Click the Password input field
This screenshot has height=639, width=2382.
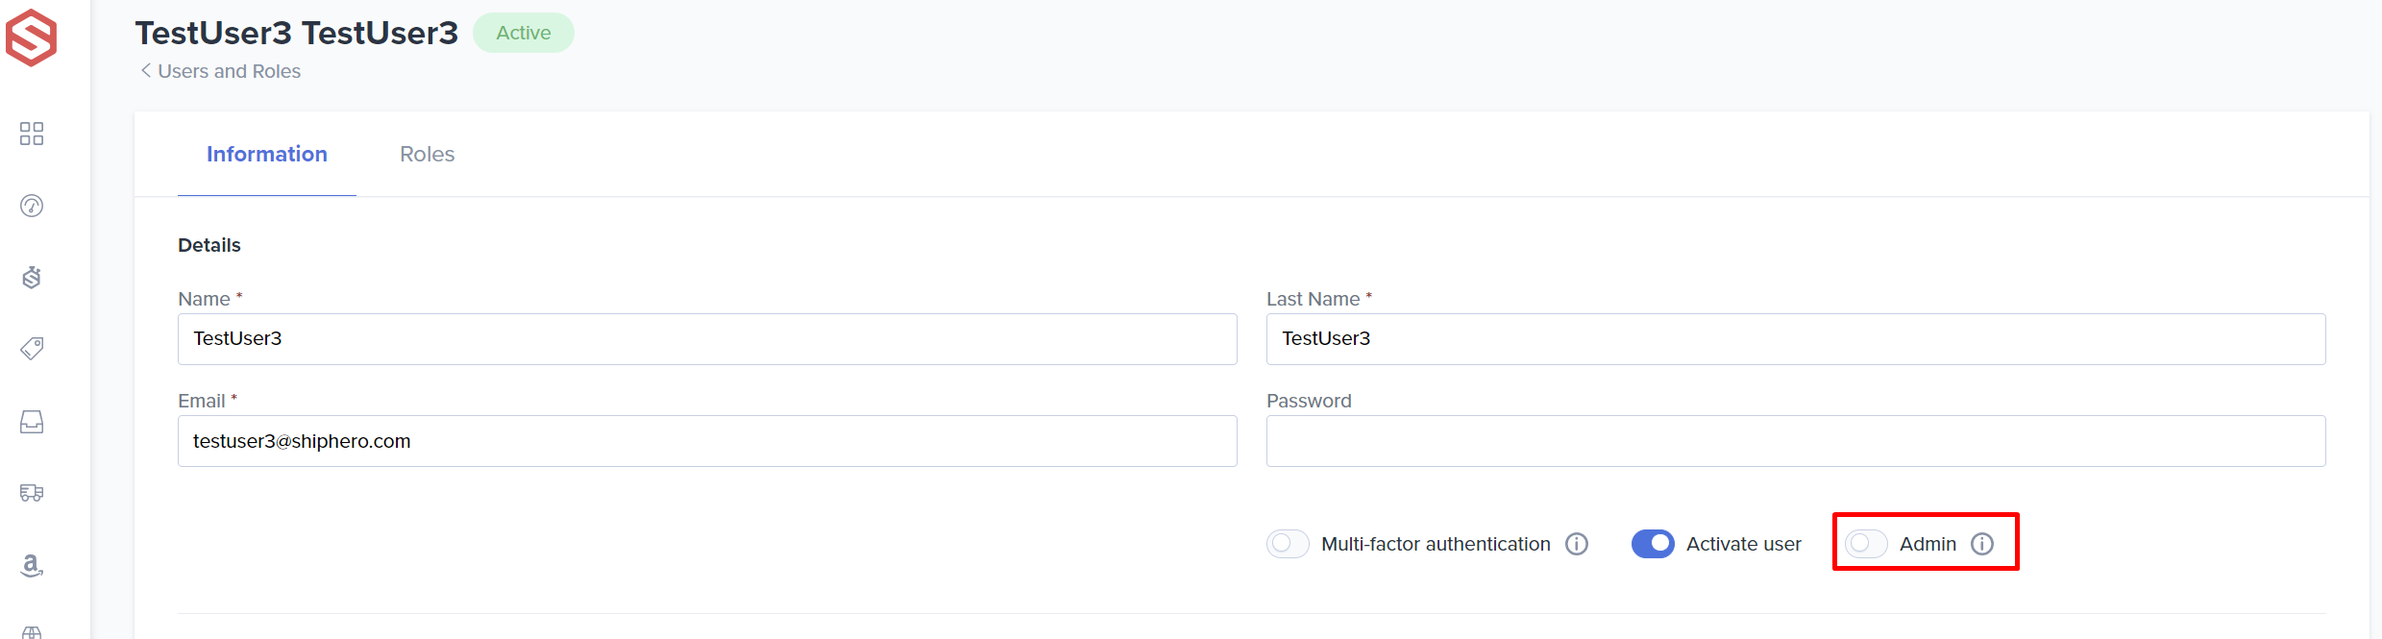click(1796, 441)
